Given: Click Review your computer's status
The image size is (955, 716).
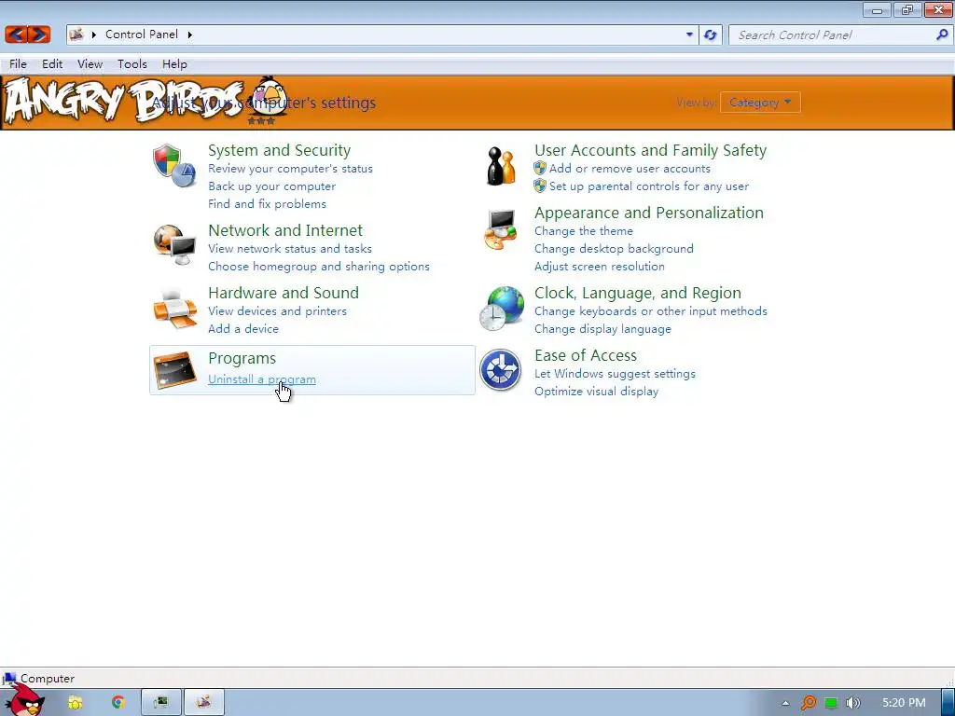Looking at the screenshot, I should coord(291,169).
